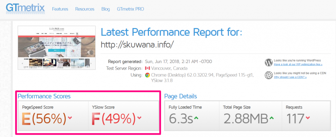Click the Total Page Size up arrow indicator

click(x=271, y=118)
